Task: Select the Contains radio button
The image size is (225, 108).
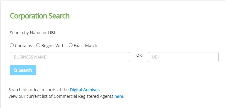Action: point(12,45)
